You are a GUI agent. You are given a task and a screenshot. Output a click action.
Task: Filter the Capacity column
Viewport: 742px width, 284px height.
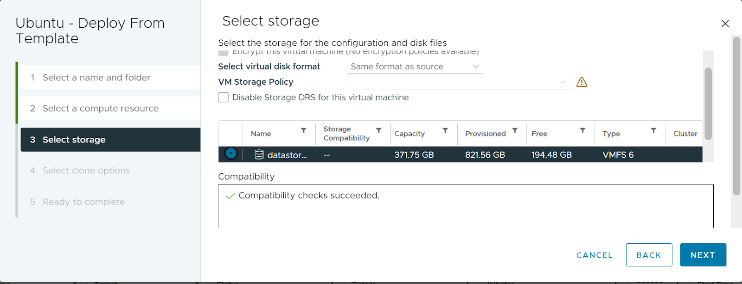445,130
